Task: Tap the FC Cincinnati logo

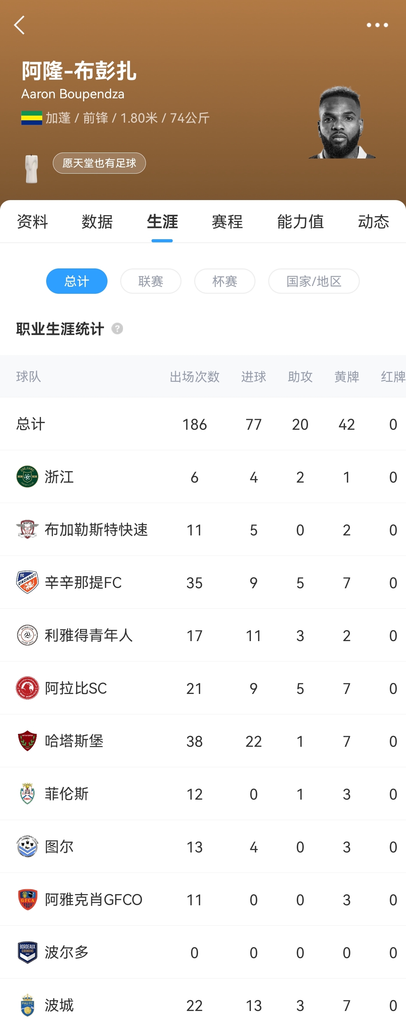Action: (x=27, y=582)
